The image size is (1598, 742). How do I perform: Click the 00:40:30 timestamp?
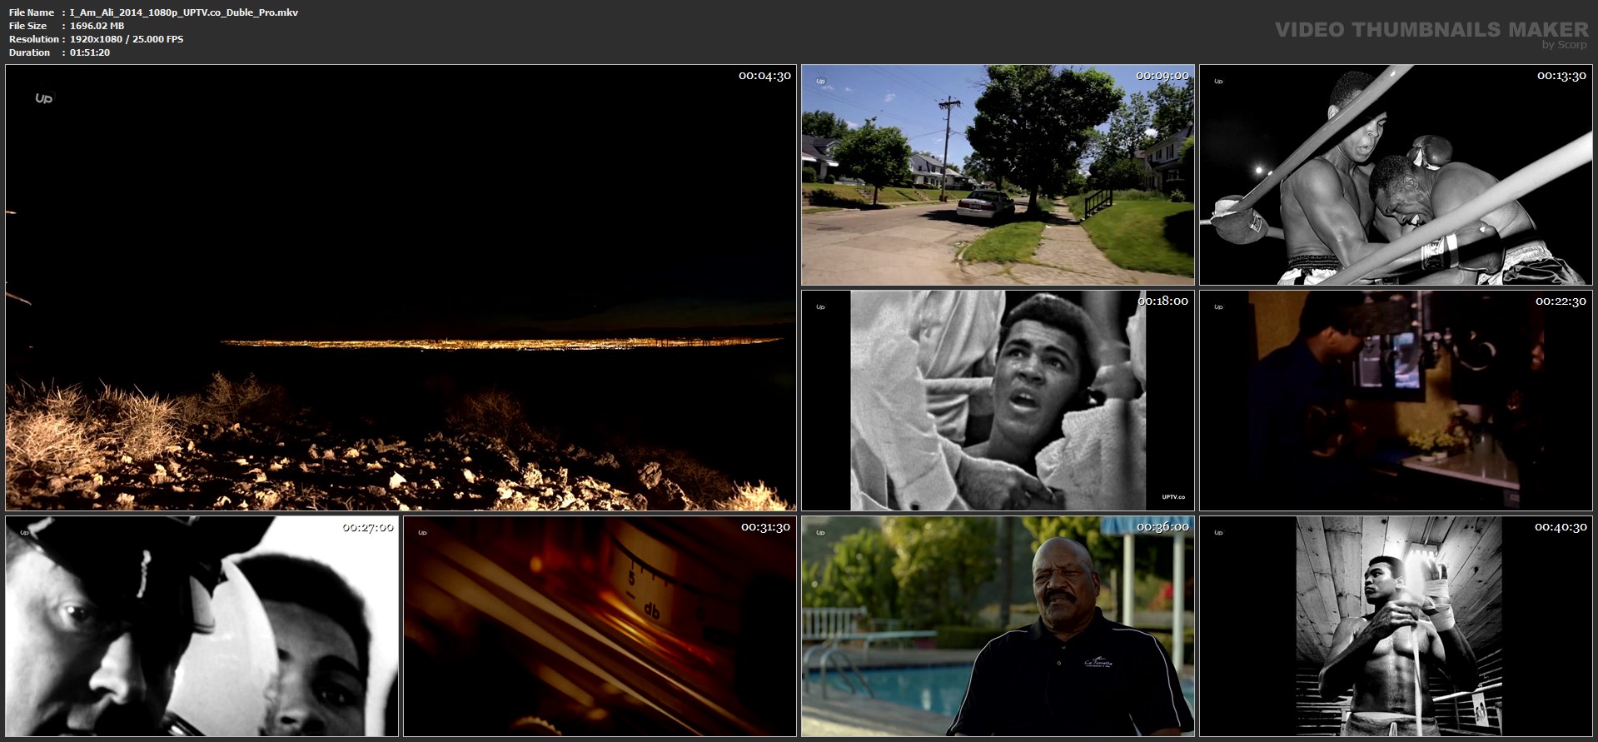[x=1561, y=527]
